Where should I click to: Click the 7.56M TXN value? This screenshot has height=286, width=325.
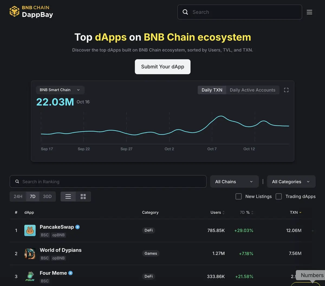295,254
